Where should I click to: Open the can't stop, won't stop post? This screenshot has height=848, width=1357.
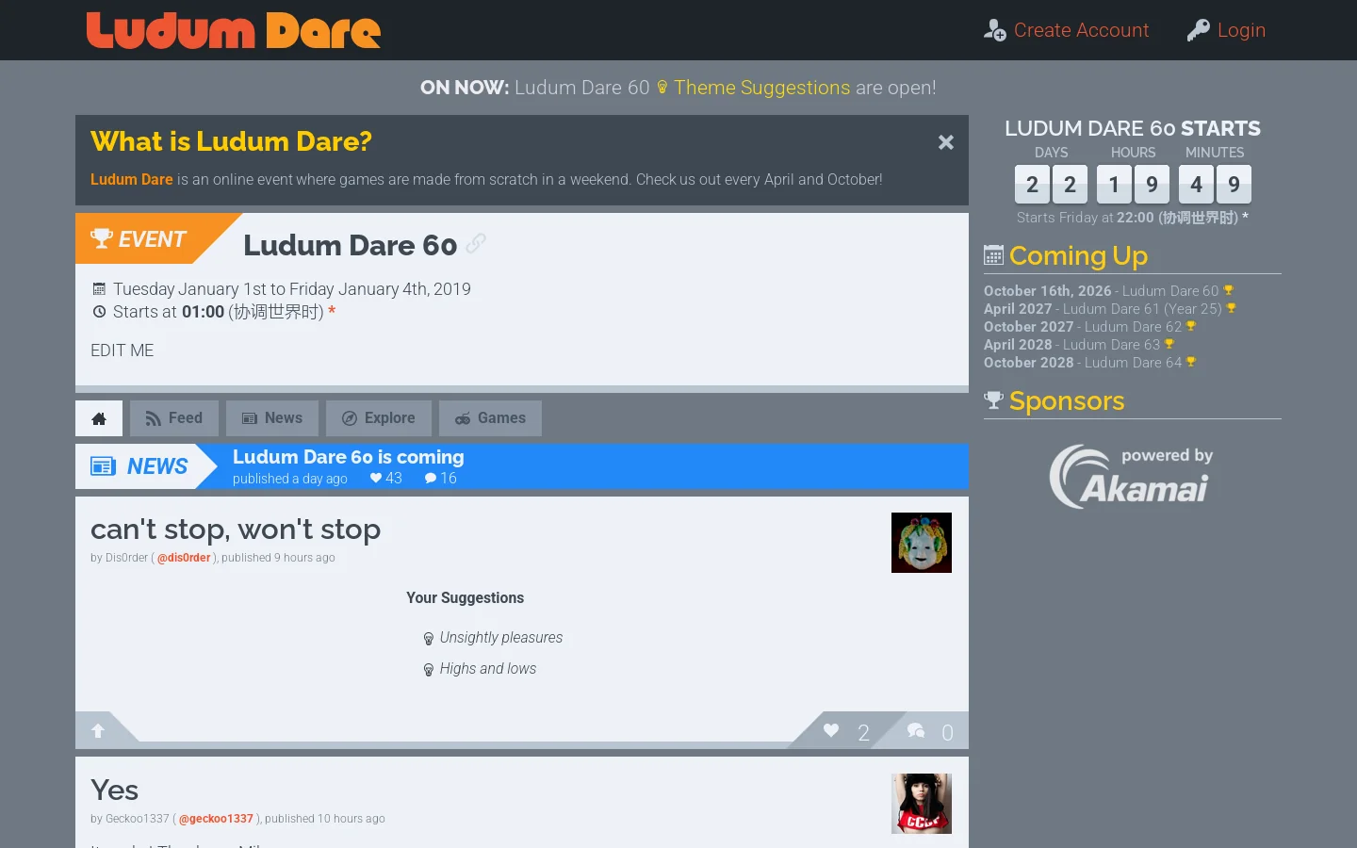click(x=236, y=530)
